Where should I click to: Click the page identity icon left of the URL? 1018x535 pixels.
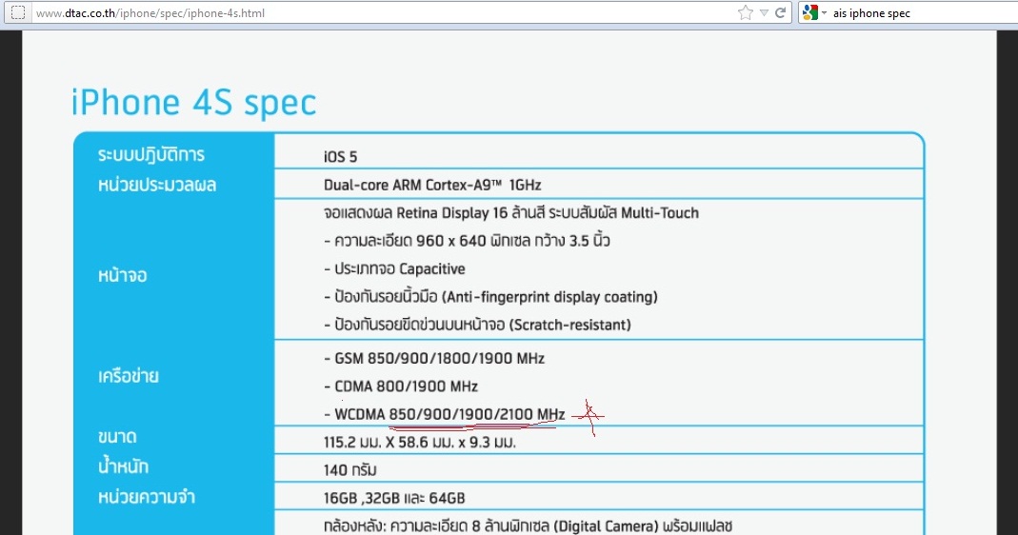pos(18,12)
